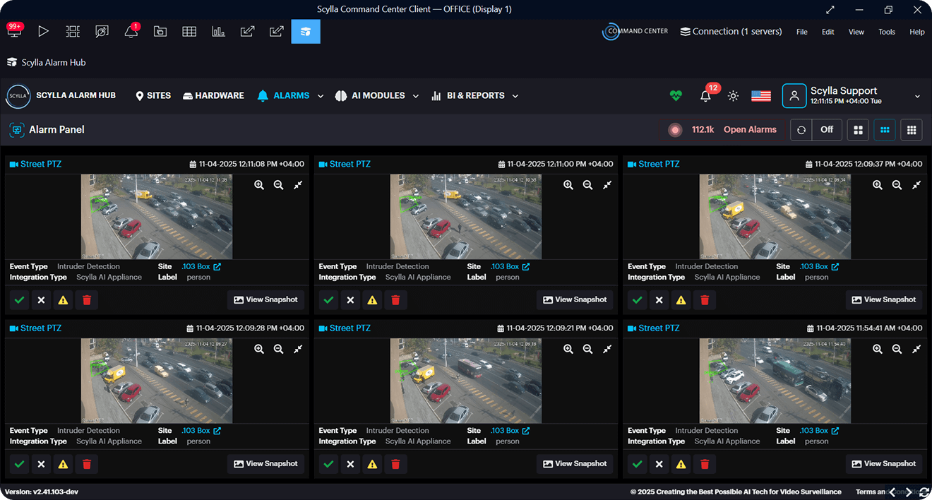932x500 pixels.
Task: Open the SITES menu item
Action: (153, 96)
